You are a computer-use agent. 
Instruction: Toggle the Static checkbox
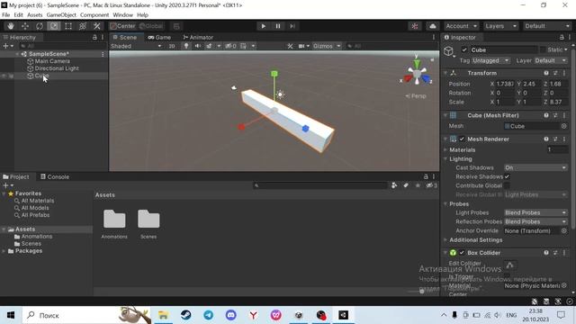543,49
